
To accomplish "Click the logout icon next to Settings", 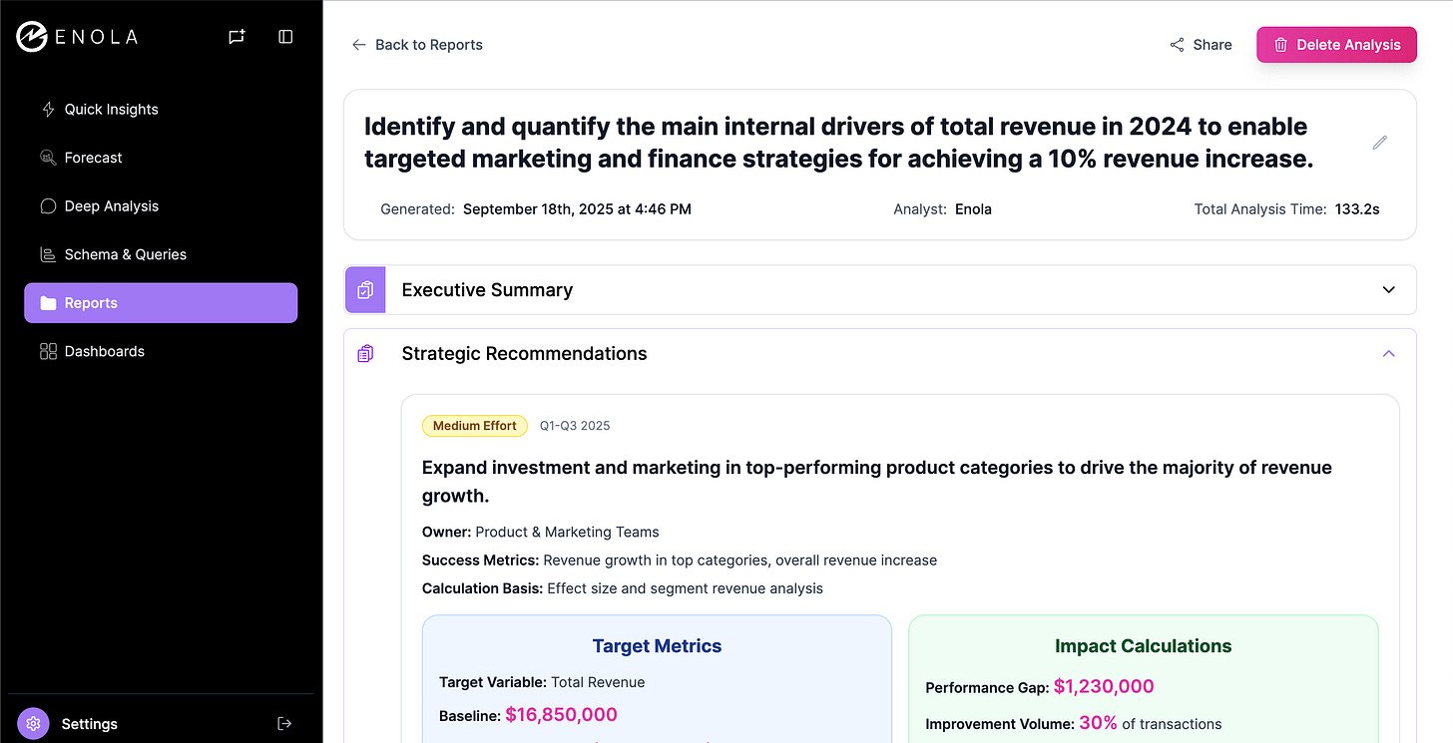I will click(x=285, y=723).
